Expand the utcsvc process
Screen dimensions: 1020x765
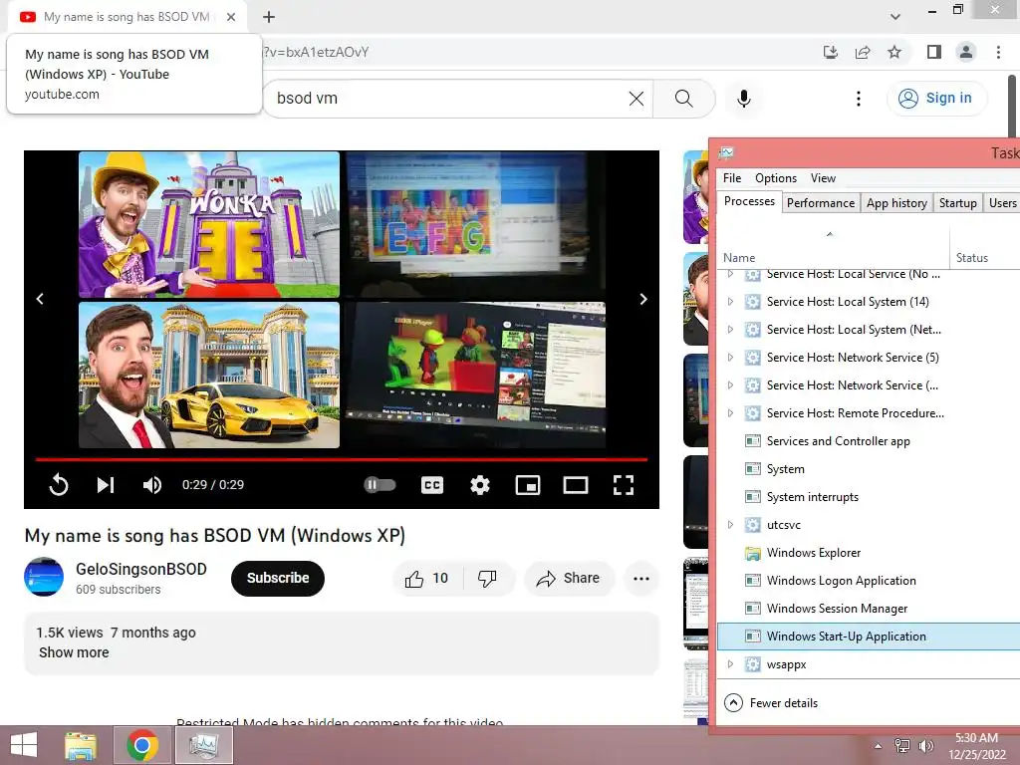coord(730,525)
